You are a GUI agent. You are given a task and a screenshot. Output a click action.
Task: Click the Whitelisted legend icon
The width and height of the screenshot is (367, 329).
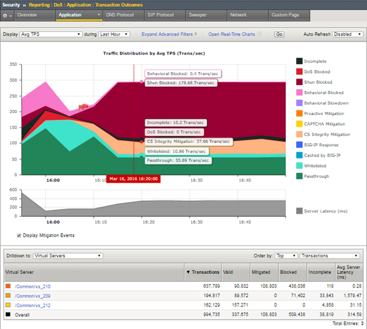coord(299,165)
